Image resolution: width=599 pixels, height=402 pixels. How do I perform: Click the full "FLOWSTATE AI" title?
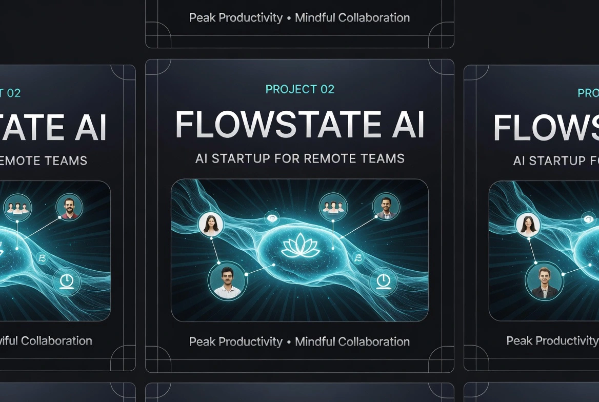click(x=300, y=125)
